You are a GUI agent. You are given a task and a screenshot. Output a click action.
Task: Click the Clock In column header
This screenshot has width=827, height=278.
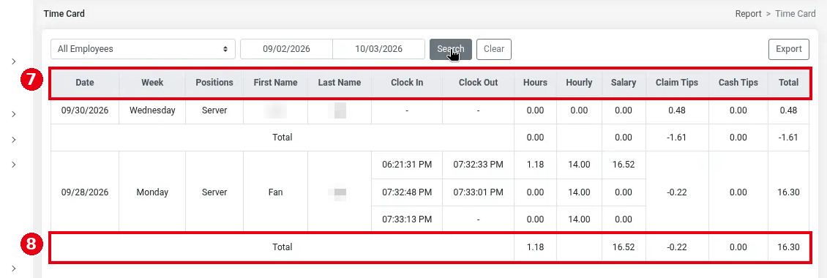coord(407,82)
